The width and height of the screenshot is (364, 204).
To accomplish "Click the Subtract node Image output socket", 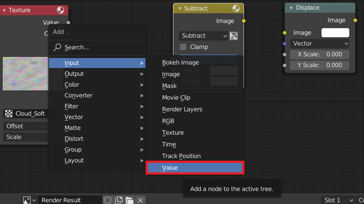I will click(244, 21).
